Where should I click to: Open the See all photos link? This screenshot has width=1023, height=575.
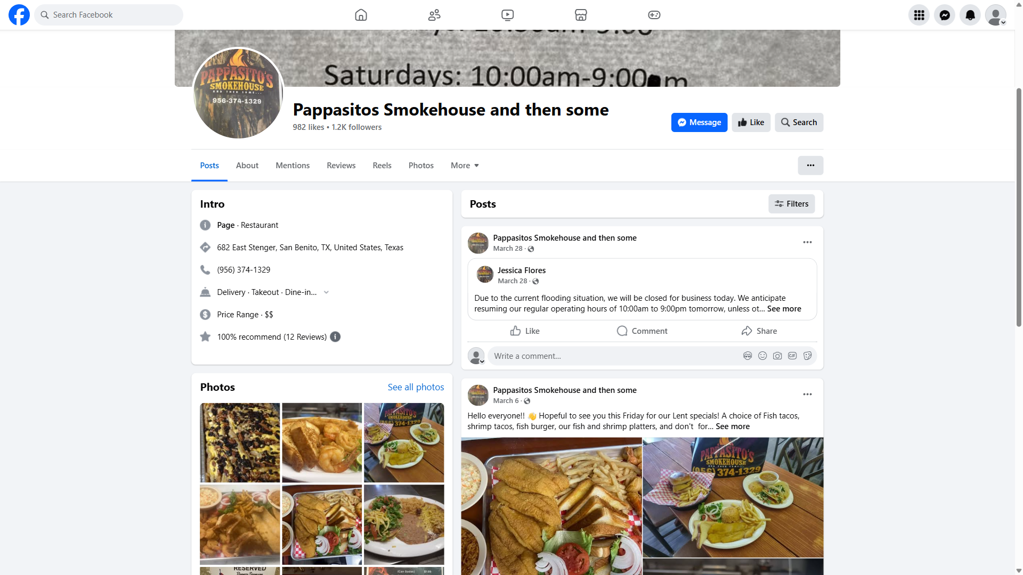[416, 387]
